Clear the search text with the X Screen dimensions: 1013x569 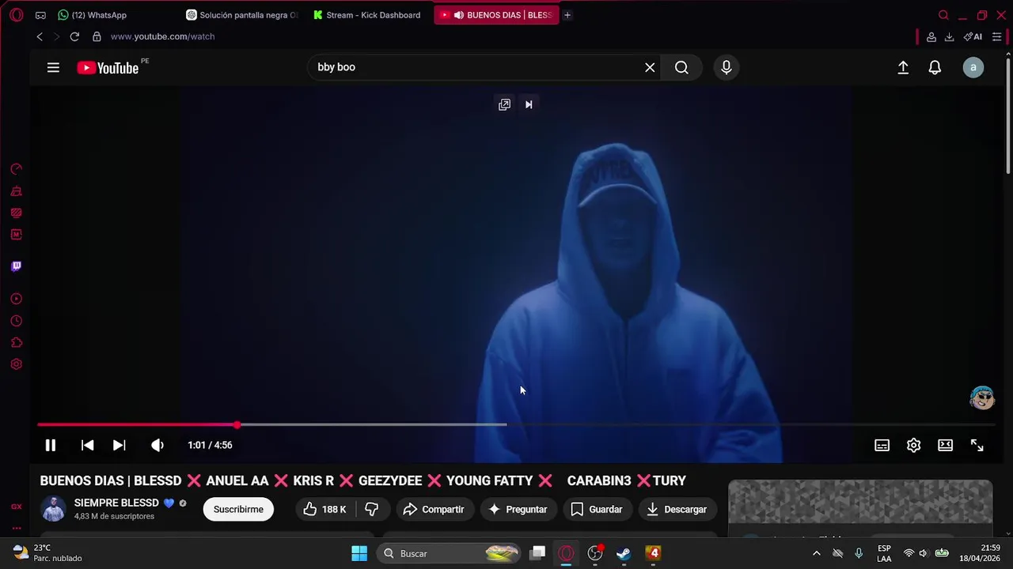tap(650, 67)
